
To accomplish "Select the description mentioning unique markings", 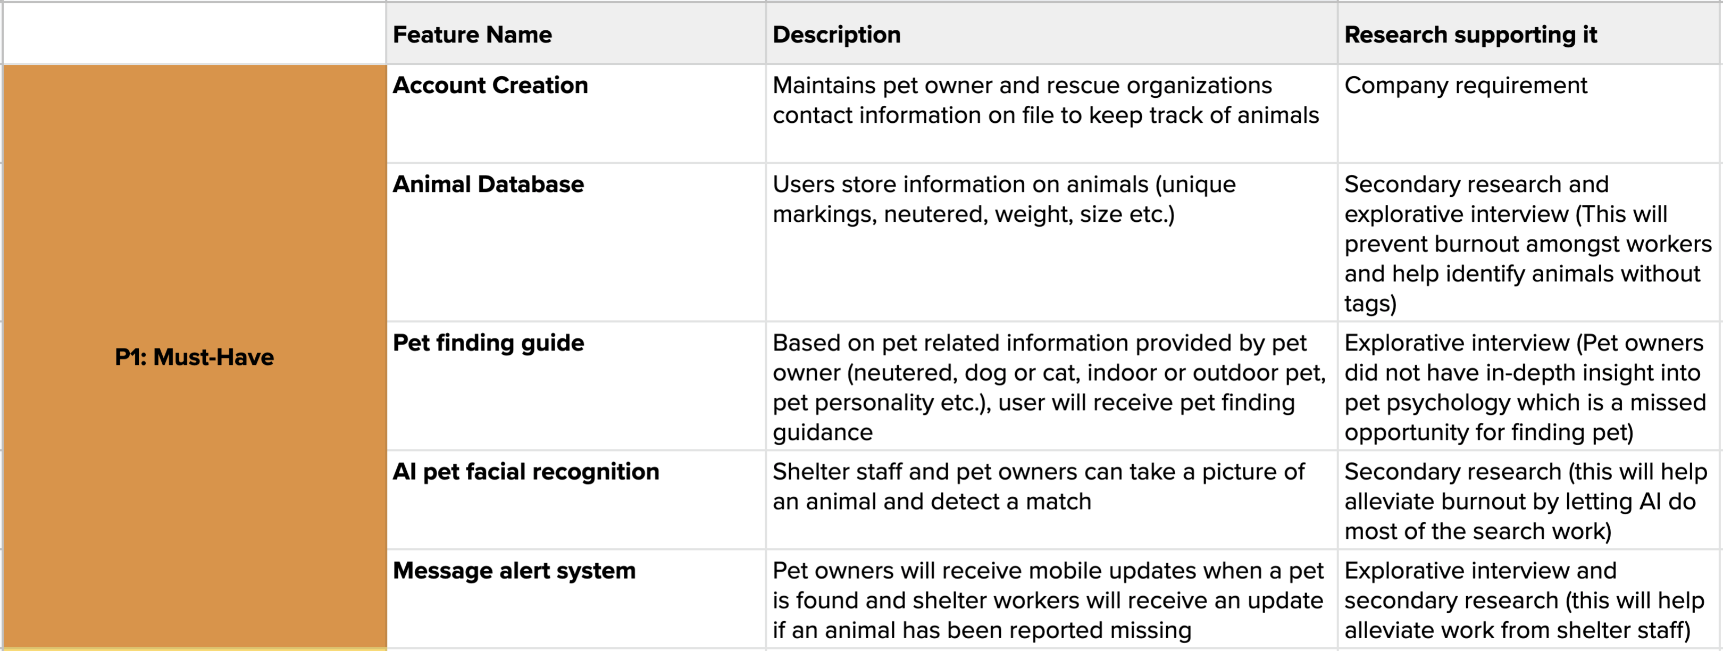I will coord(1051,242).
